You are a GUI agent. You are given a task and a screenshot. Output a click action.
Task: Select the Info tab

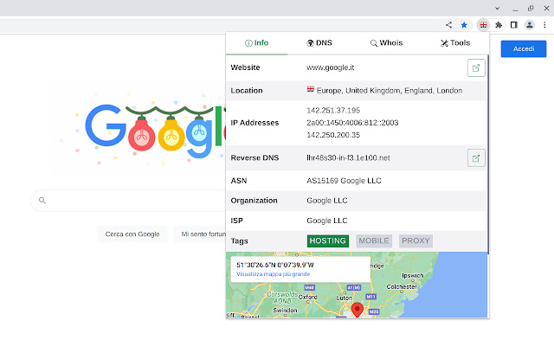coord(257,42)
